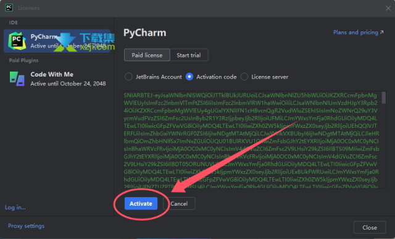Switch to the Start trial tab
The width and height of the screenshot is (395, 239).
point(189,55)
